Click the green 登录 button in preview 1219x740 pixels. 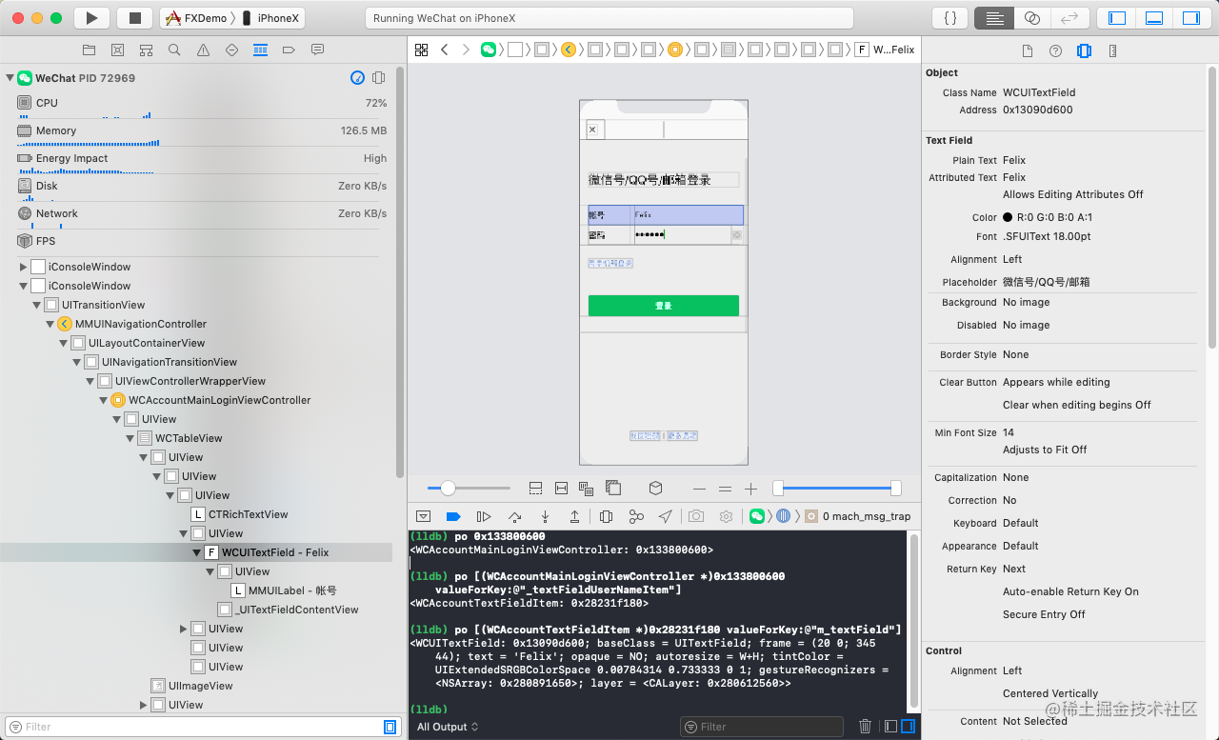point(664,306)
